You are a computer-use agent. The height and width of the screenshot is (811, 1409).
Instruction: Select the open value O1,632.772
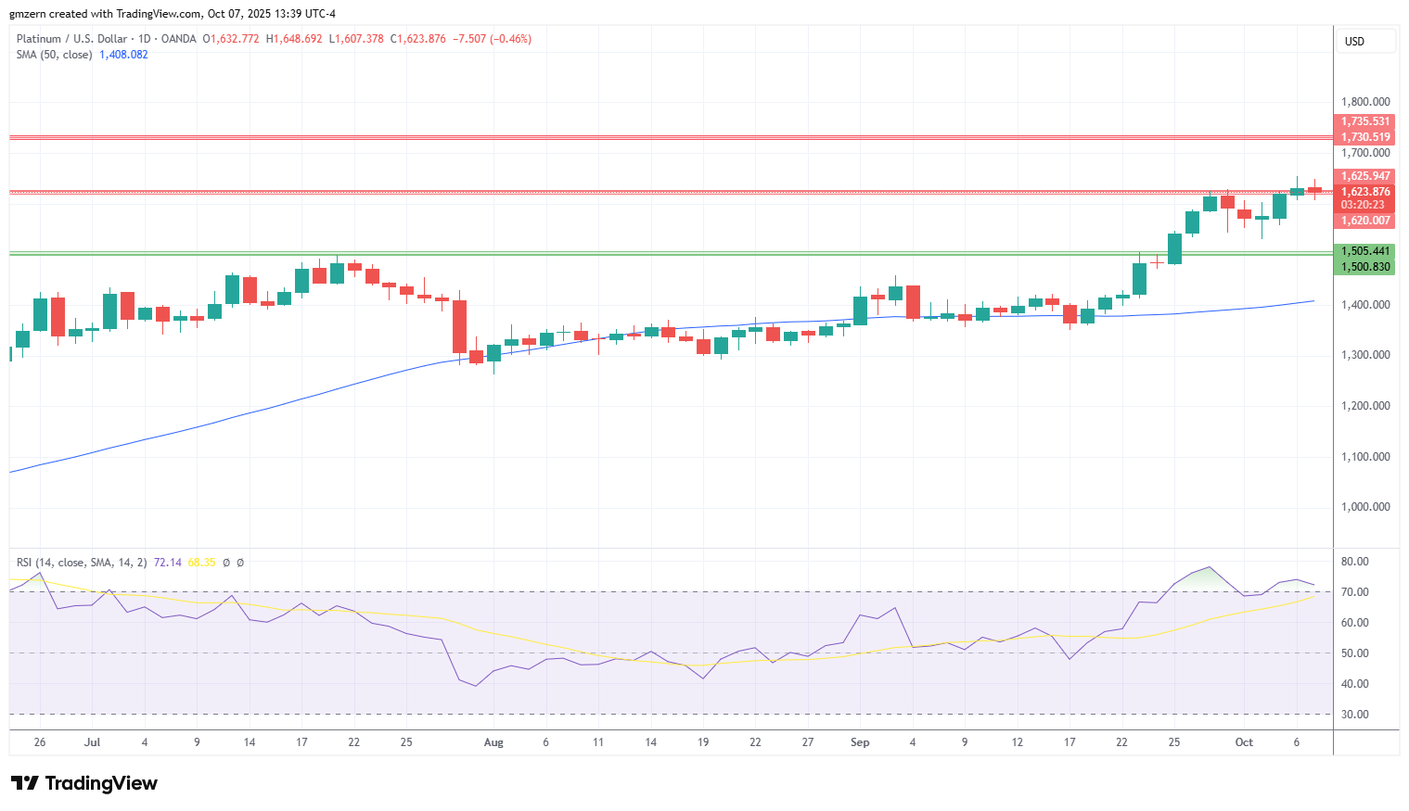click(x=231, y=39)
